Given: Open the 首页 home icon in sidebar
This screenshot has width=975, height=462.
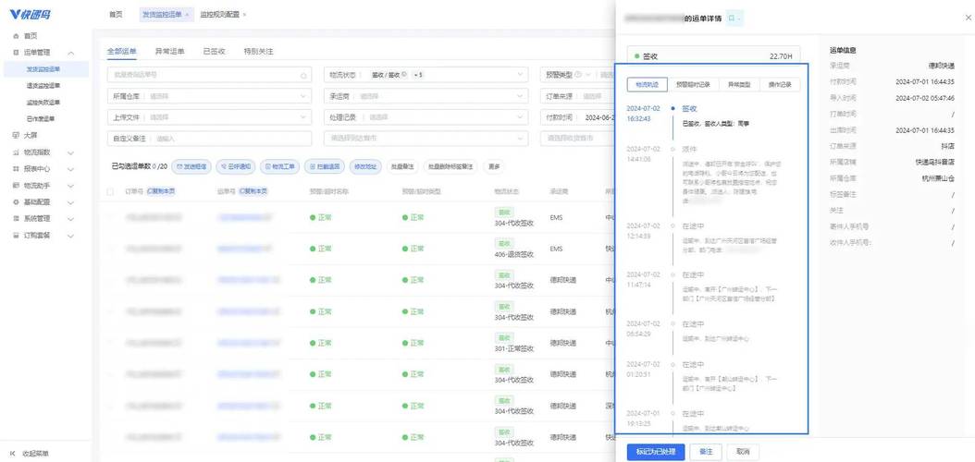Looking at the screenshot, I should coord(16,37).
